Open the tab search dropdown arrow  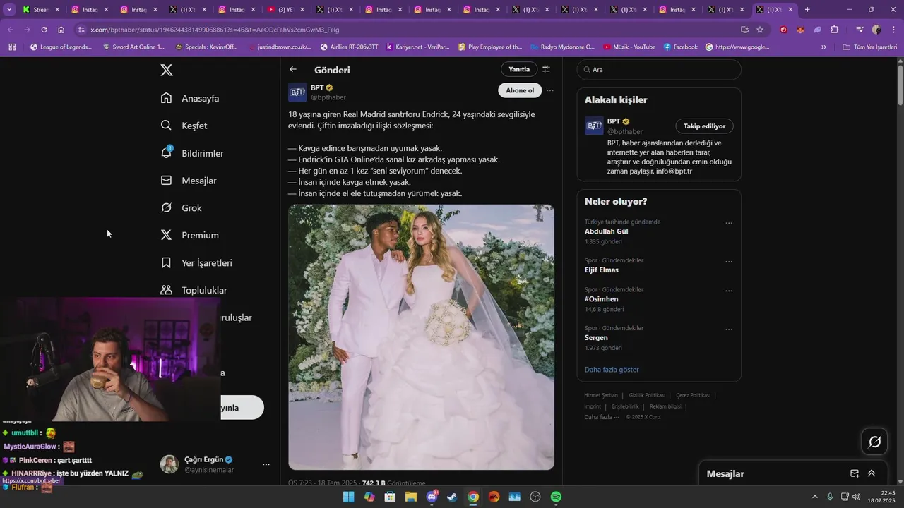pos(9,10)
